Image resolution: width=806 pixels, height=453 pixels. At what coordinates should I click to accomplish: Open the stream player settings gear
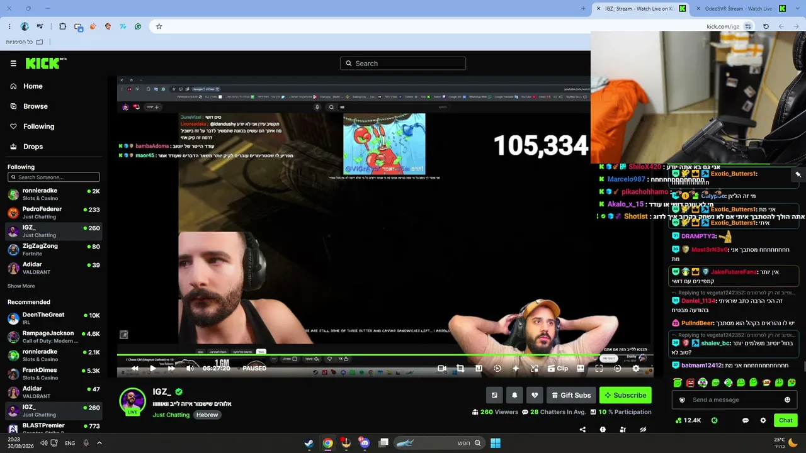click(x=636, y=369)
